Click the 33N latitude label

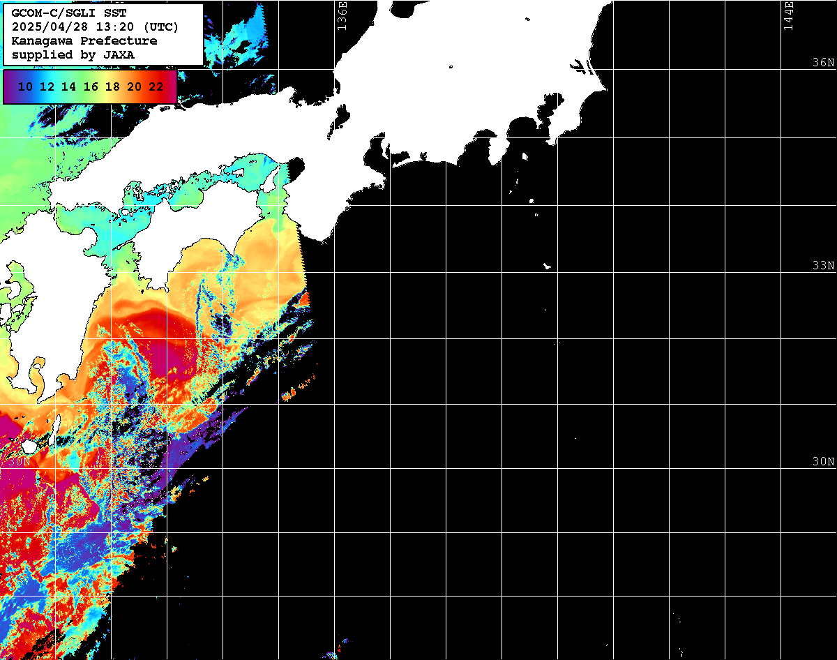(824, 266)
